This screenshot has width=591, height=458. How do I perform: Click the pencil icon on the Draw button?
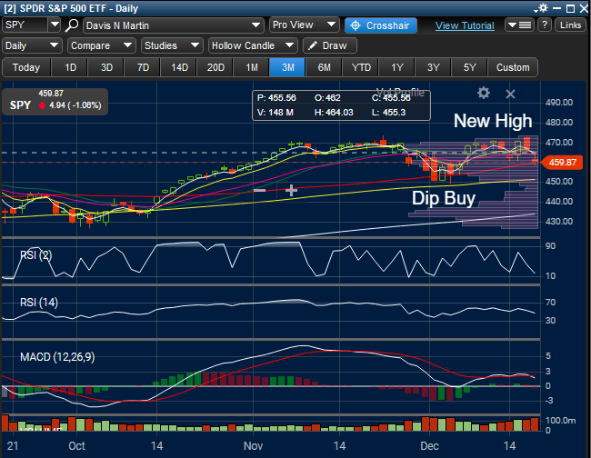tap(312, 46)
